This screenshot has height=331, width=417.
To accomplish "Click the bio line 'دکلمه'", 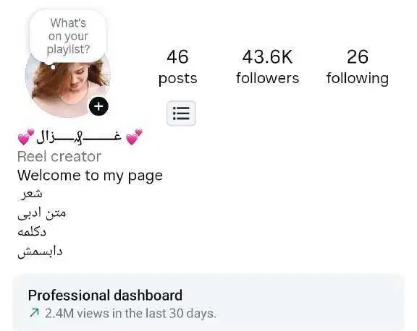I will coord(32,232).
